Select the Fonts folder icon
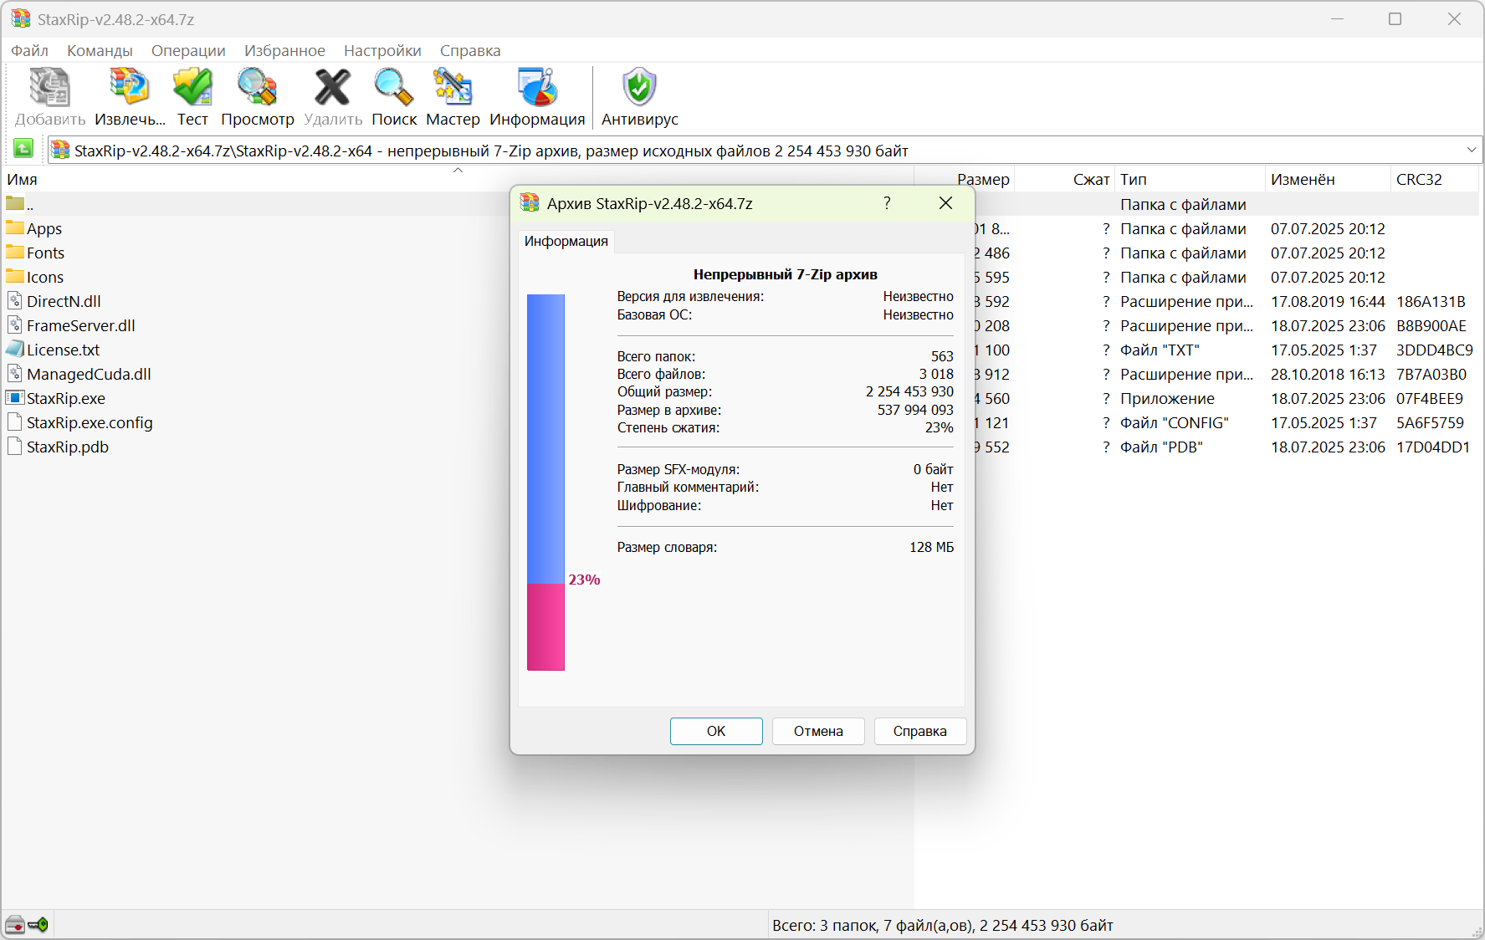 click(x=15, y=252)
